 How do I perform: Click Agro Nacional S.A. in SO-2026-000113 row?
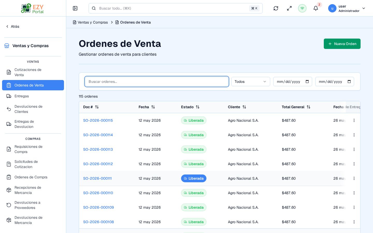point(243,149)
